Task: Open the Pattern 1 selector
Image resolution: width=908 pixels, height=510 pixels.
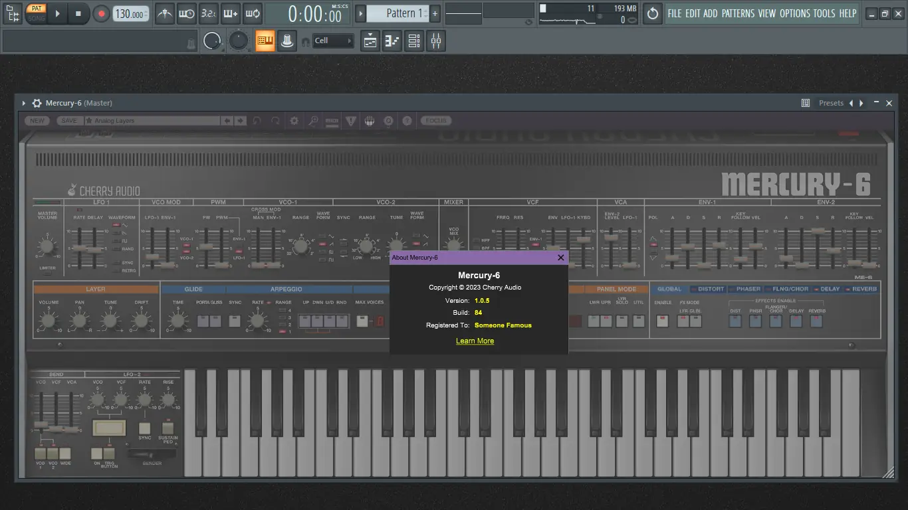Action: pos(400,13)
